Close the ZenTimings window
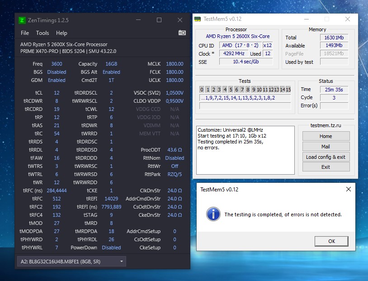Viewport: 368px width, 281px height. pos(180,20)
